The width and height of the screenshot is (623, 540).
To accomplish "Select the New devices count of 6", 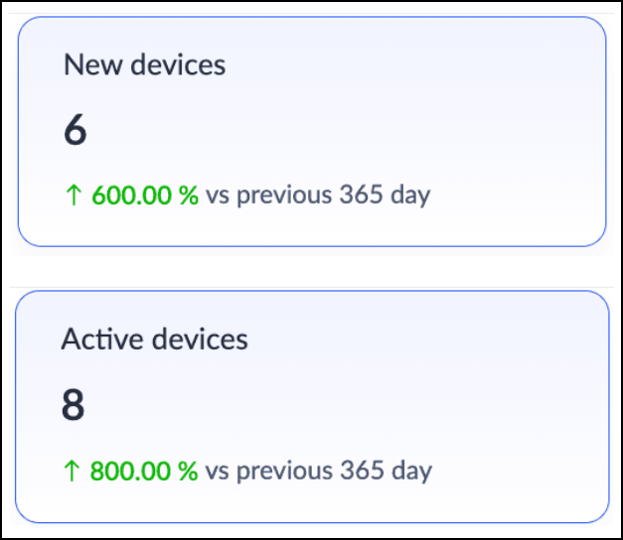I will 75,131.
